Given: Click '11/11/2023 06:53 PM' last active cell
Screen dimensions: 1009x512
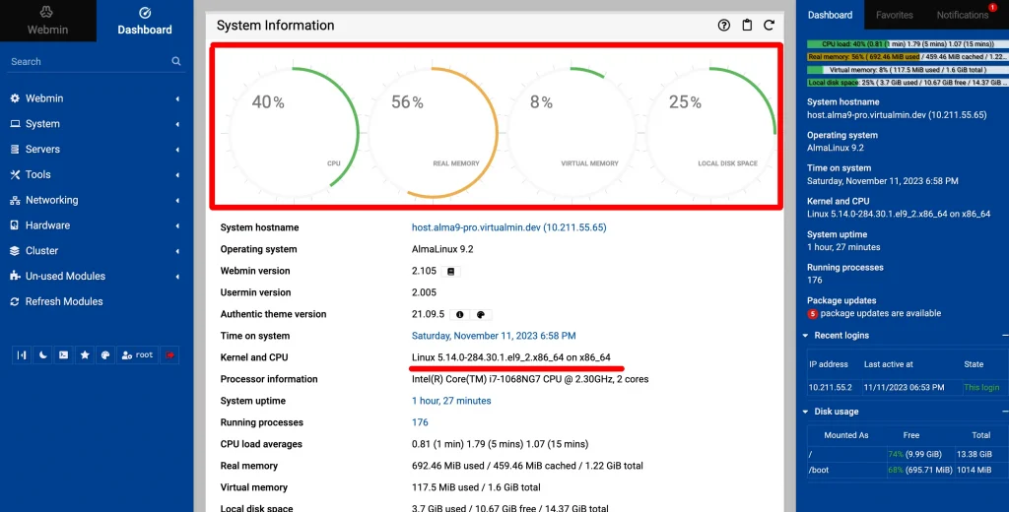Looking at the screenshot, I should point(905,387).
